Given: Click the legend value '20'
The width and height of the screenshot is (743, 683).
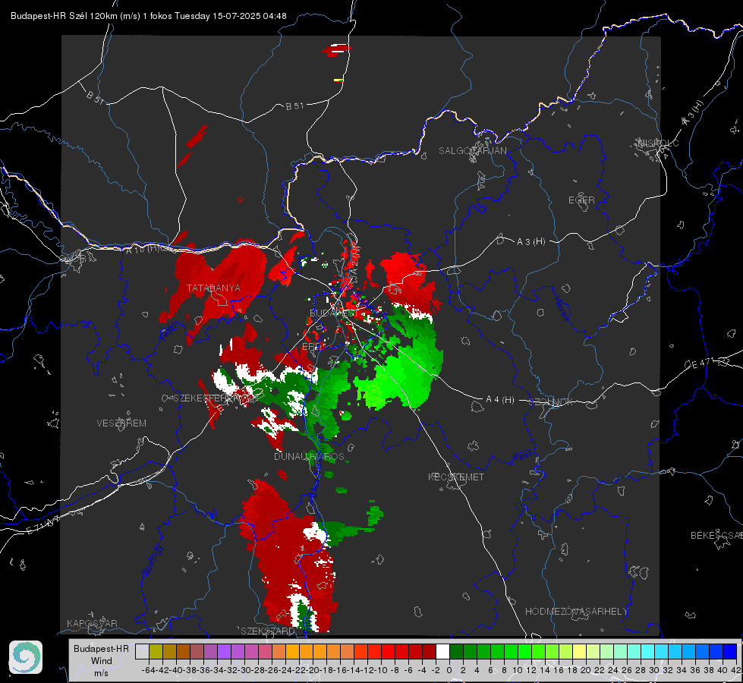Looking at the screenshot, I should coord(586,670).
